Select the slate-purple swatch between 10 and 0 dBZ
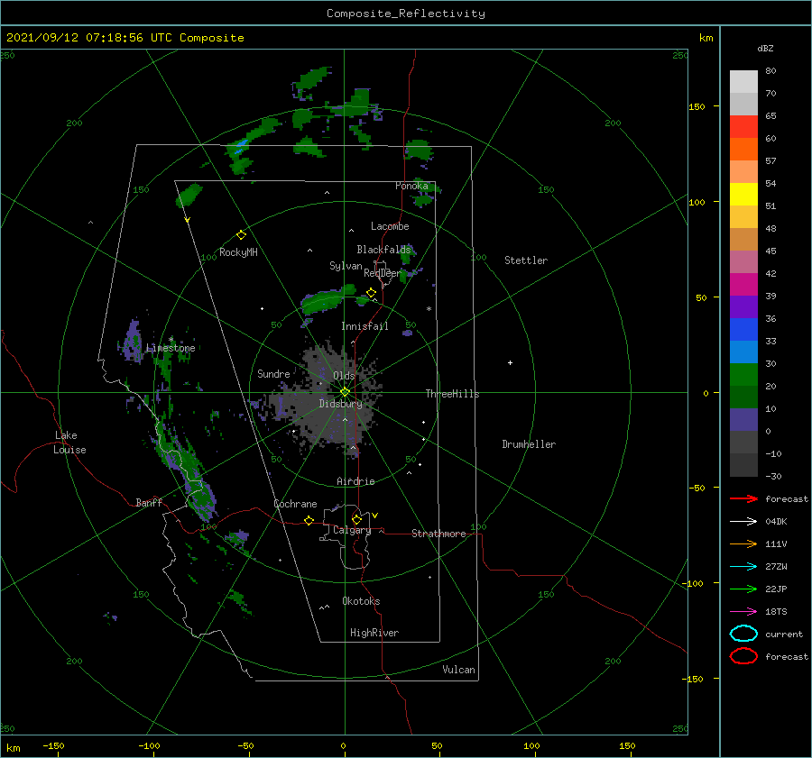This screenshot has height=758, width=812. 743,420
